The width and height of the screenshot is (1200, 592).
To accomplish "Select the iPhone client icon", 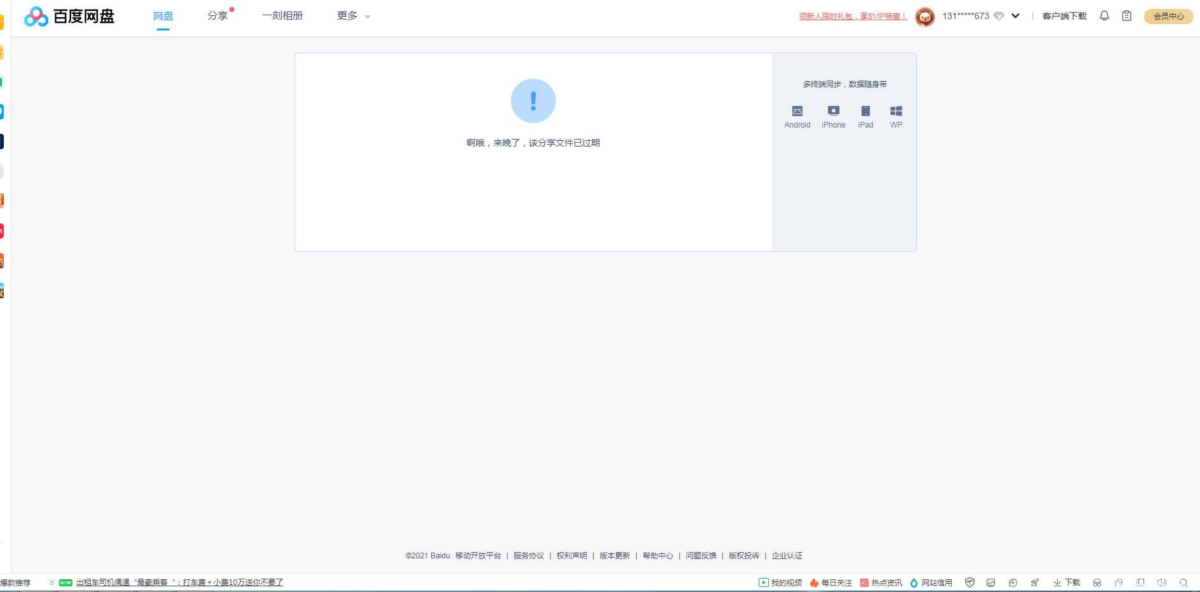I will (x=834, y=111).
